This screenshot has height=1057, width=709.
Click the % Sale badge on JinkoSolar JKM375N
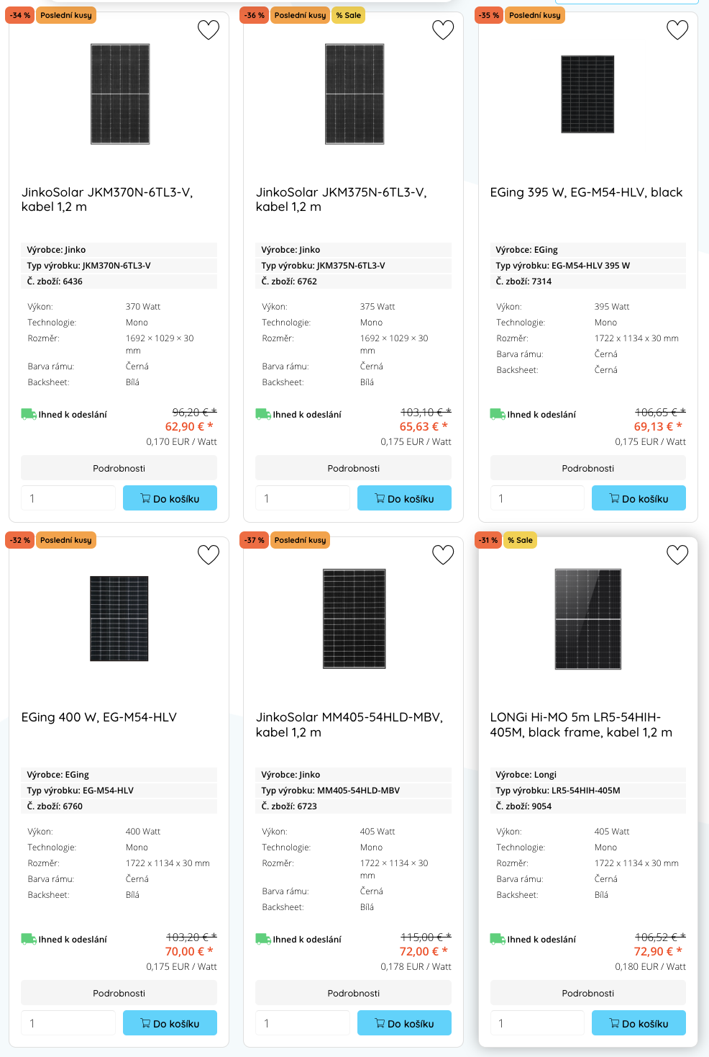pos(349,15)
